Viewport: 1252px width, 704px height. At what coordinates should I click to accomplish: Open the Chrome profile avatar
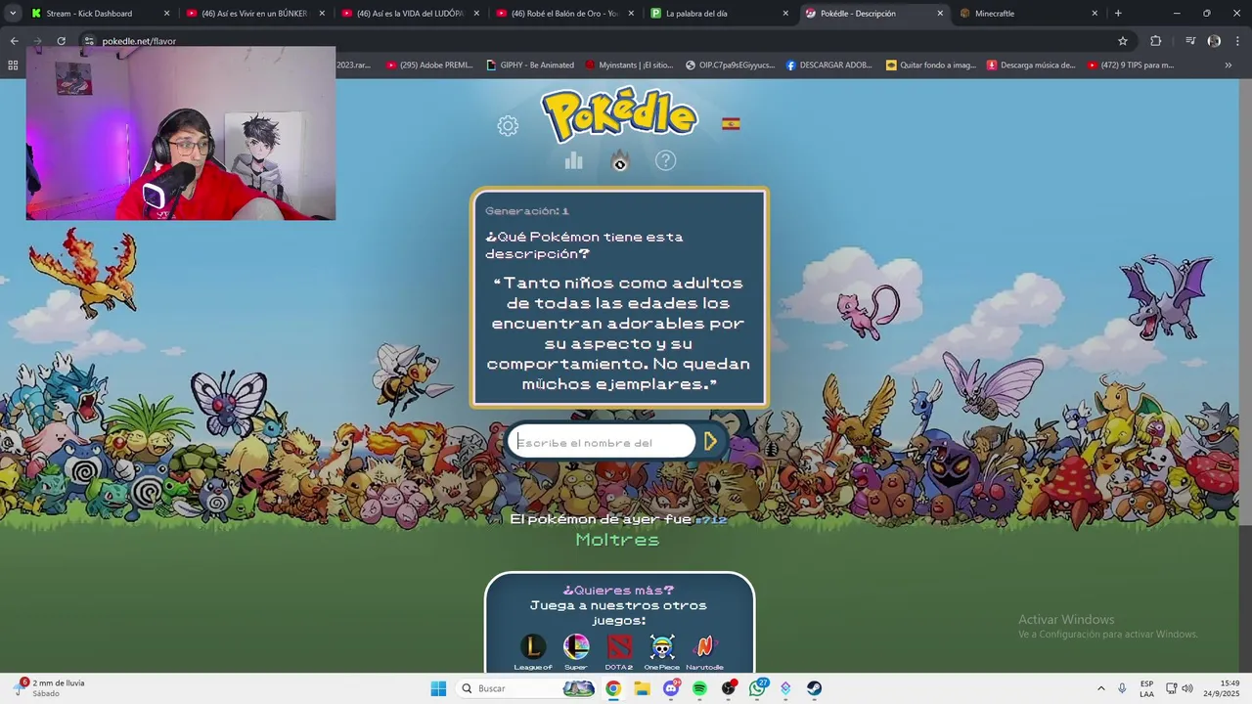(x=1214, y=41)
